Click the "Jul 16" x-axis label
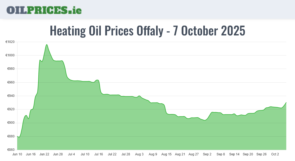 pyautogui.click(x=99, y=154)
